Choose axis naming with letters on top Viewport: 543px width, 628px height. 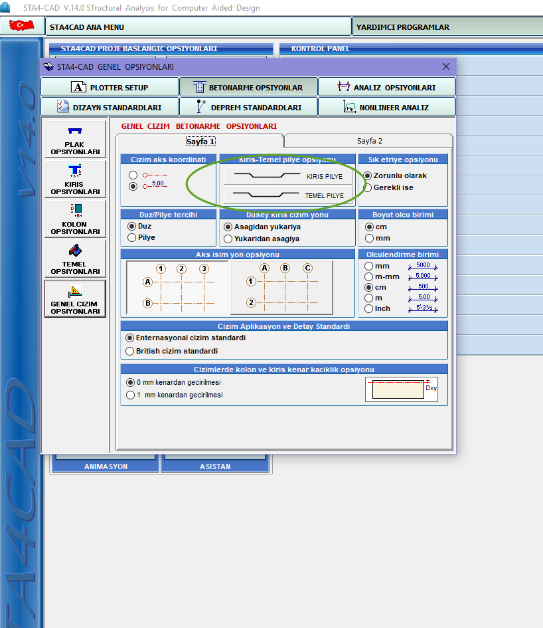(x=281, y=288)
